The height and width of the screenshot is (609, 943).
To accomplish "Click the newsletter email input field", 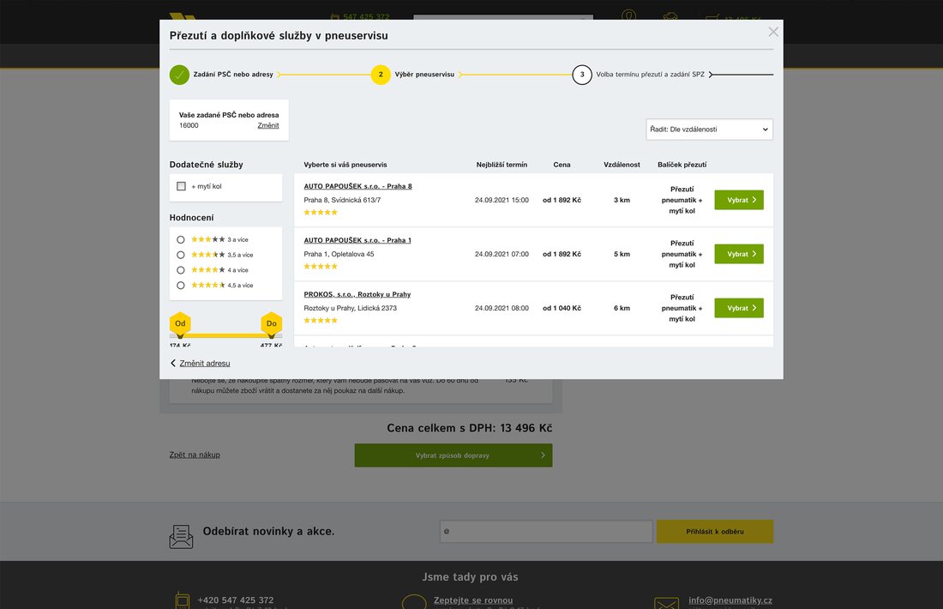I will 546,532.
